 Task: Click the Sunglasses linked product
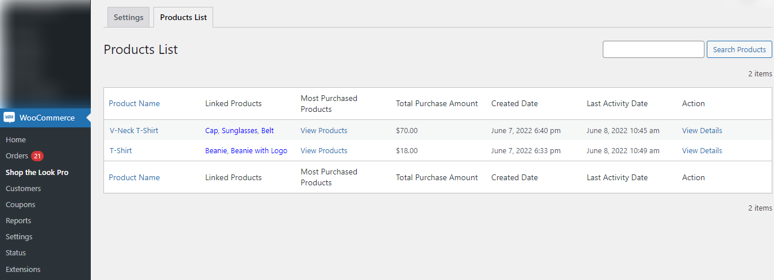(239, 130)
